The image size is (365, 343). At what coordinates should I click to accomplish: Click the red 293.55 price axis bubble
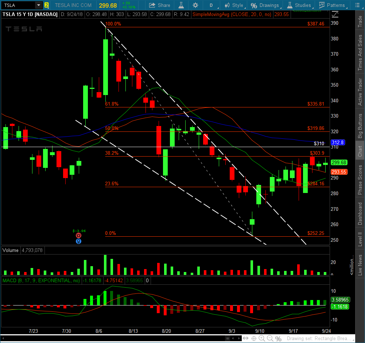339,172
